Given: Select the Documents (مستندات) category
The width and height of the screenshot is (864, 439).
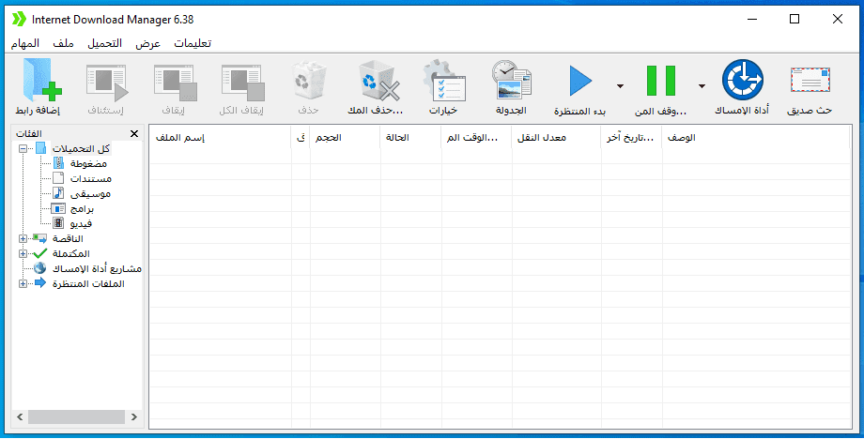Looking at the screenshot, I should pos(90,179).
